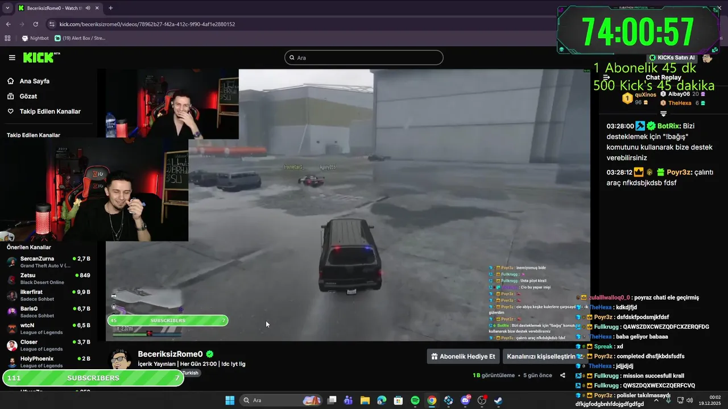Open the BeceriksizRome0 channel name link
728x409 pixels.
click(x=170, y=354)
